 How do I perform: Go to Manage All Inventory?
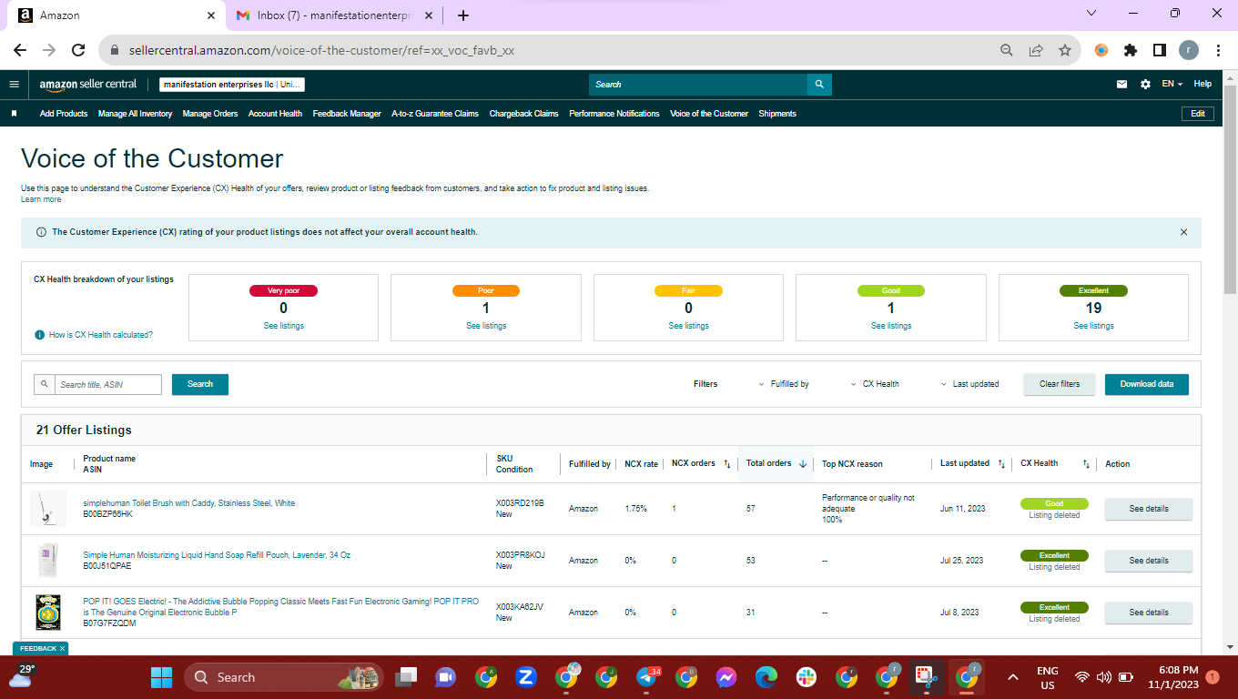pyautogui.click(x=135, y=114)
